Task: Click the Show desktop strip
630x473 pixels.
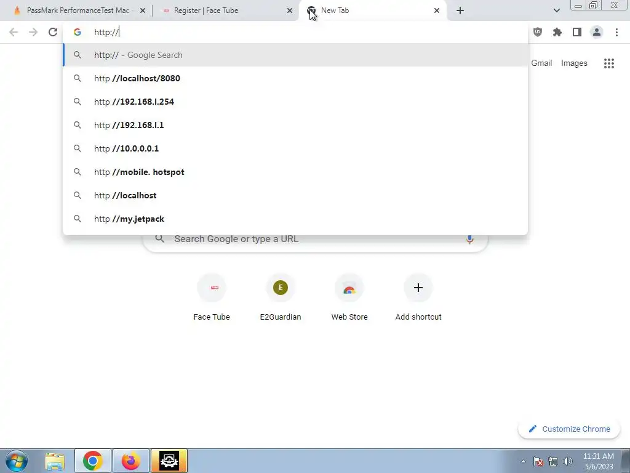Action: click(x=626, y=461)
